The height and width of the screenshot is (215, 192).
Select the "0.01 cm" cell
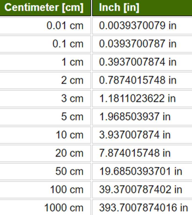[x=45, y=26]
